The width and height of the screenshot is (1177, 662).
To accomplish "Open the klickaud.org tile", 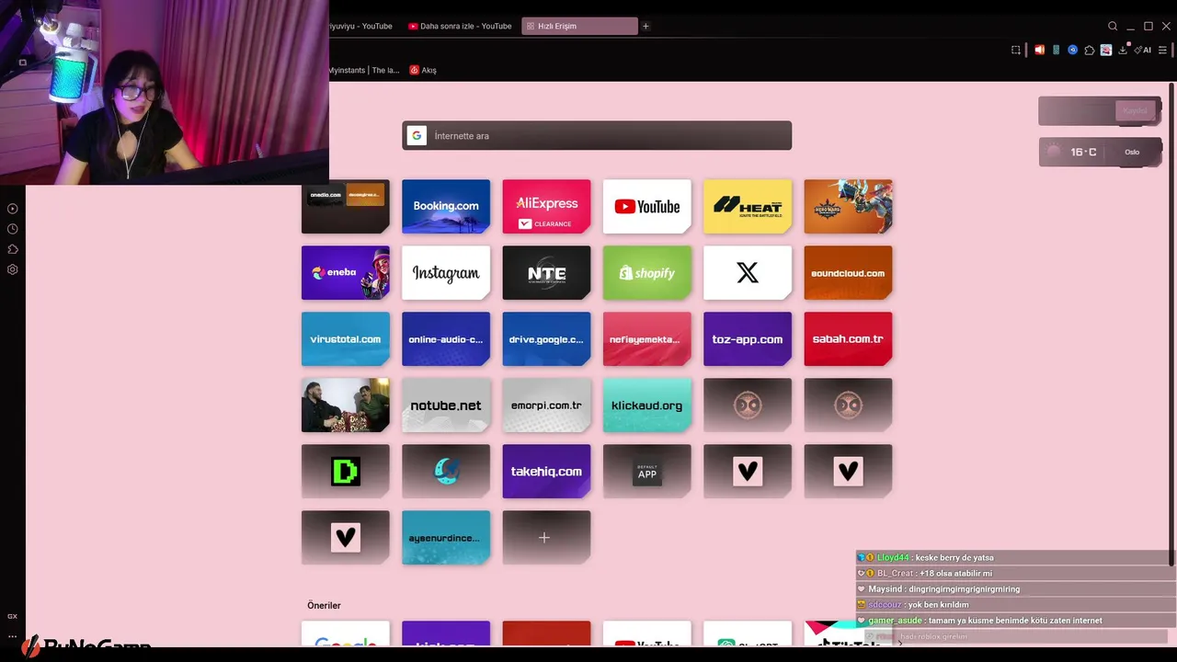I will (x=646, y=405).
